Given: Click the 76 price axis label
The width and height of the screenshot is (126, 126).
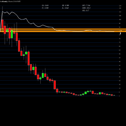Looking at the screenshot, I should [120, 39].
